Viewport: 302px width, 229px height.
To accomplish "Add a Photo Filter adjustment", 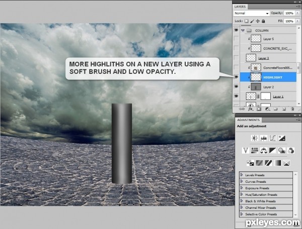I will [x=282, y=151].
